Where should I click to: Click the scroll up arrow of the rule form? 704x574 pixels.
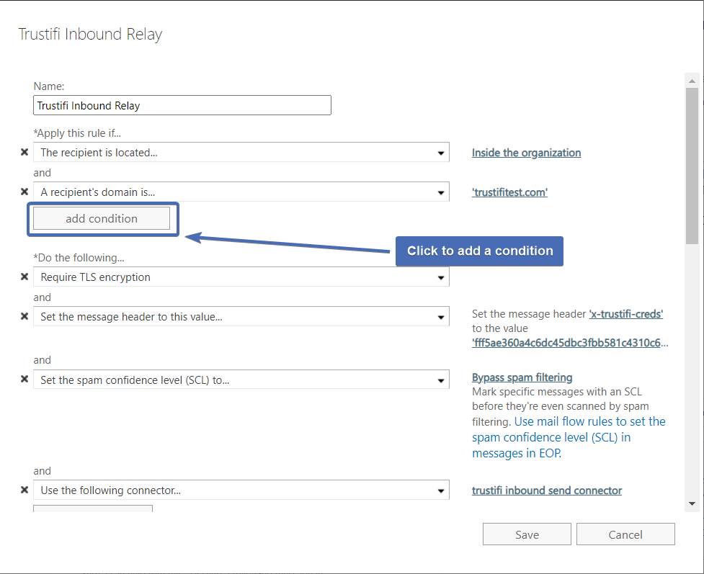(692, 81)
